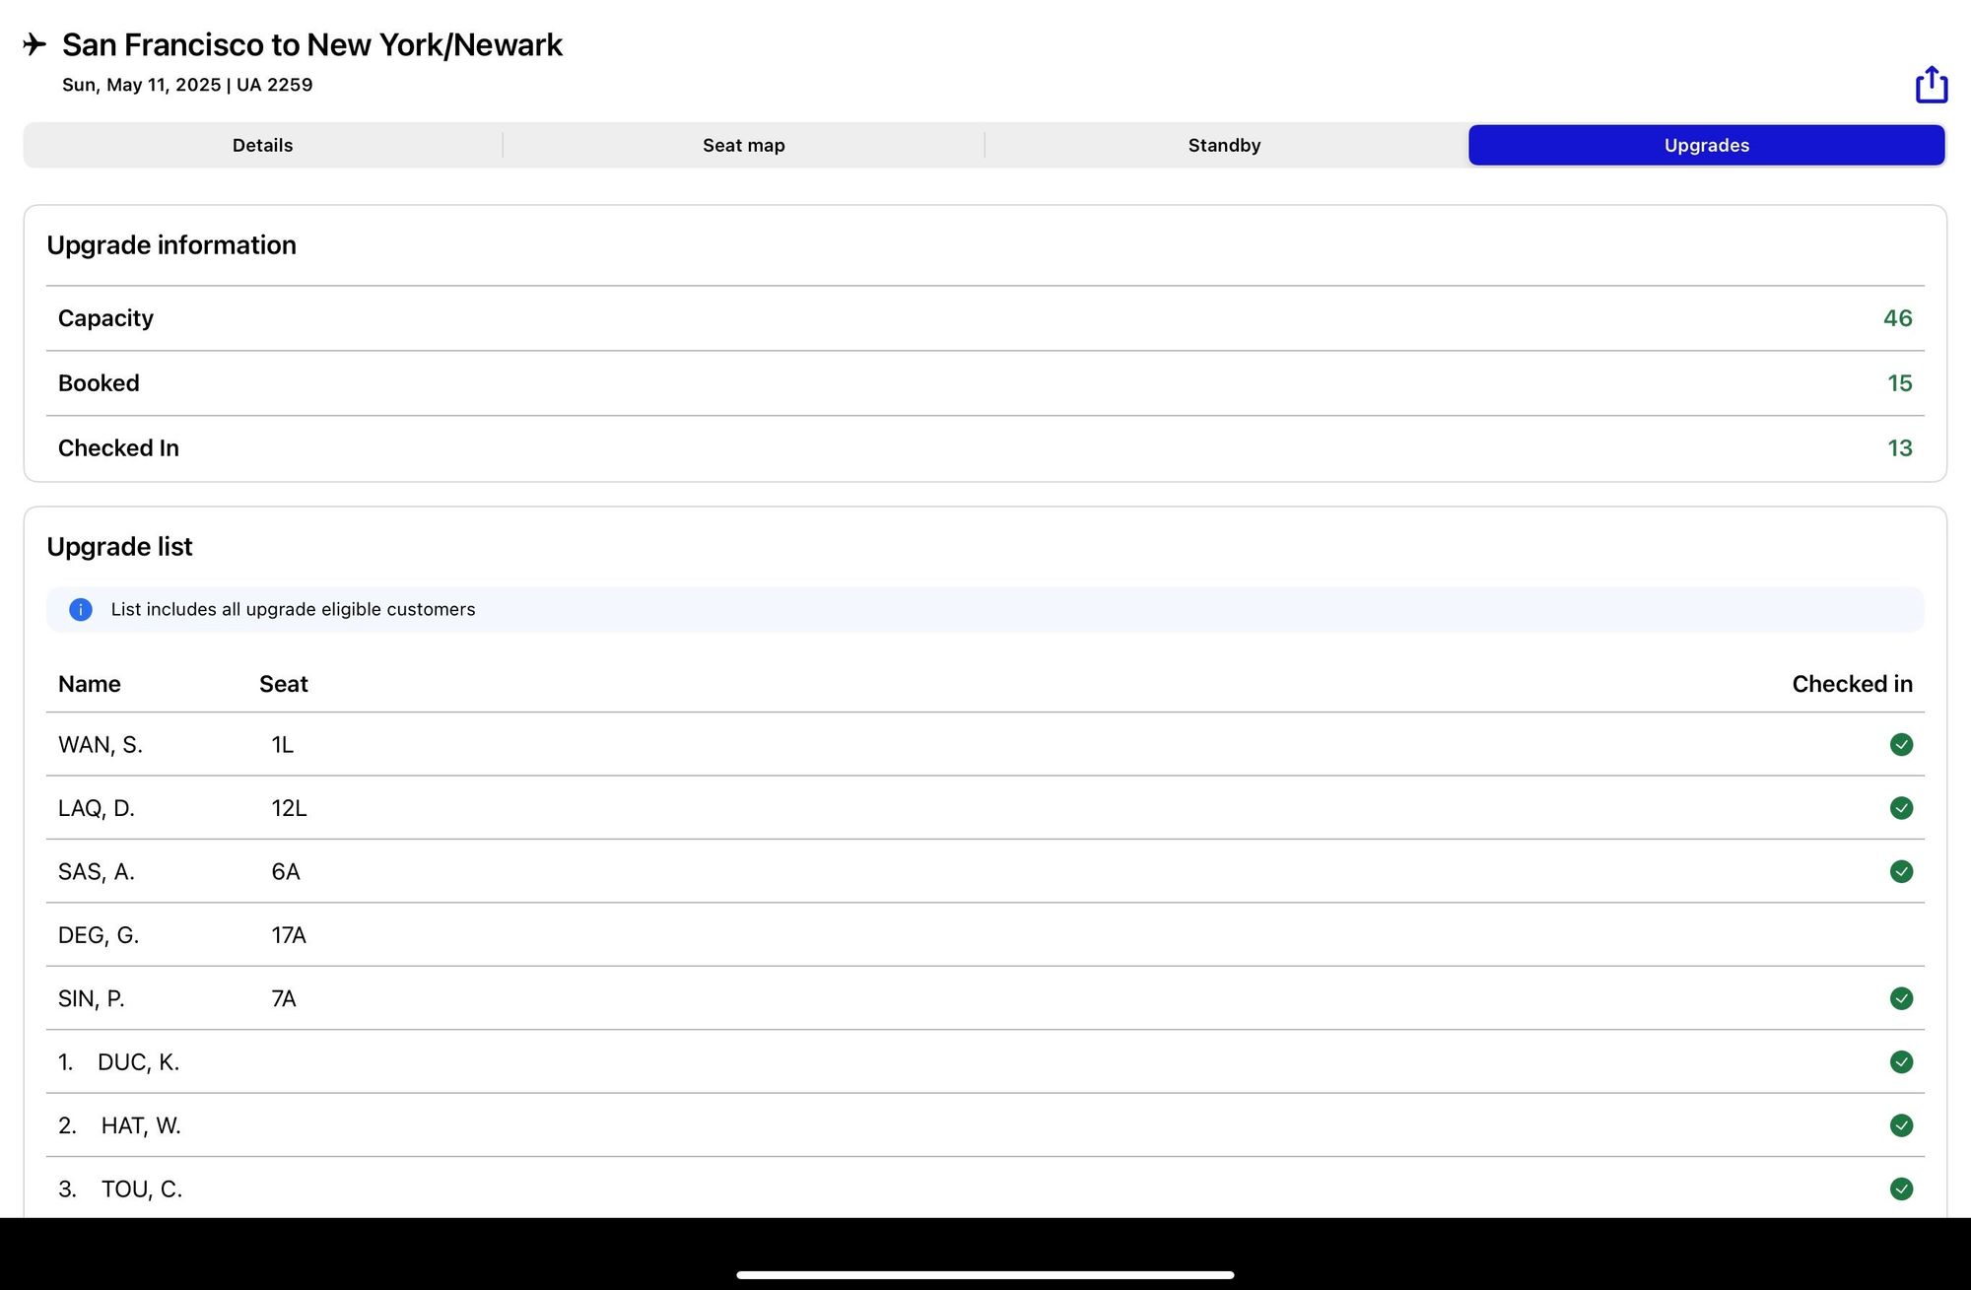
Task: Click the green checkmark for WAN, S.
Action: coord(1901,745)
